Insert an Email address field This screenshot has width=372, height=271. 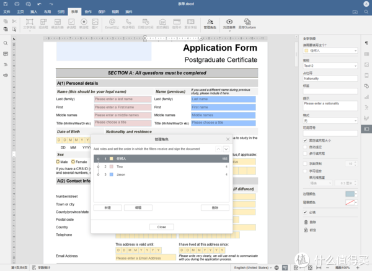tap(112, 24)
